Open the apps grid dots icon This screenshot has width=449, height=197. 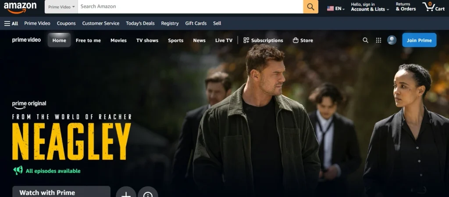click(378, 40)
